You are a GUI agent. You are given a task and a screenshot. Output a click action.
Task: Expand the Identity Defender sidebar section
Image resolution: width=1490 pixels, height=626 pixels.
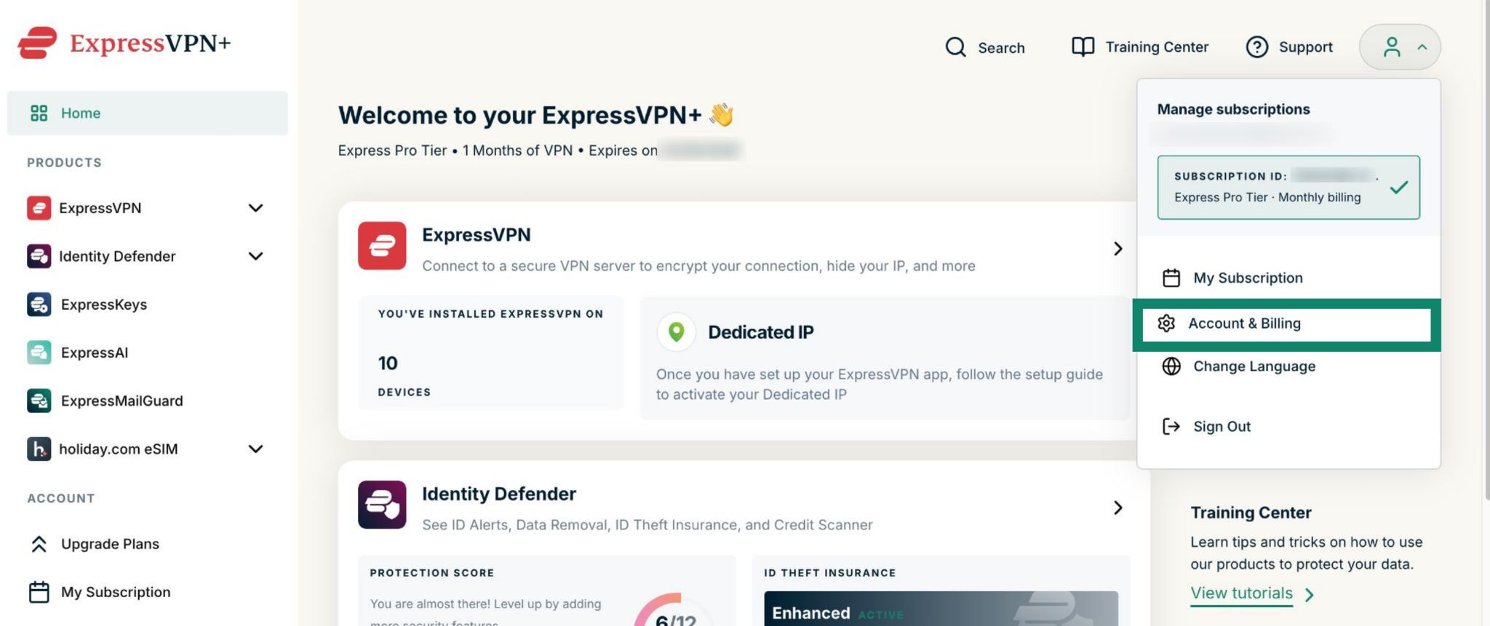(255, 256)
